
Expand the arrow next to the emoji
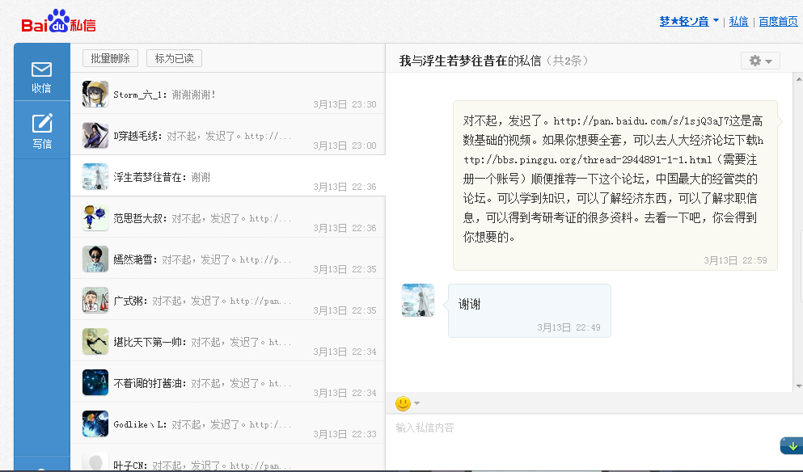tap(416, 402)
